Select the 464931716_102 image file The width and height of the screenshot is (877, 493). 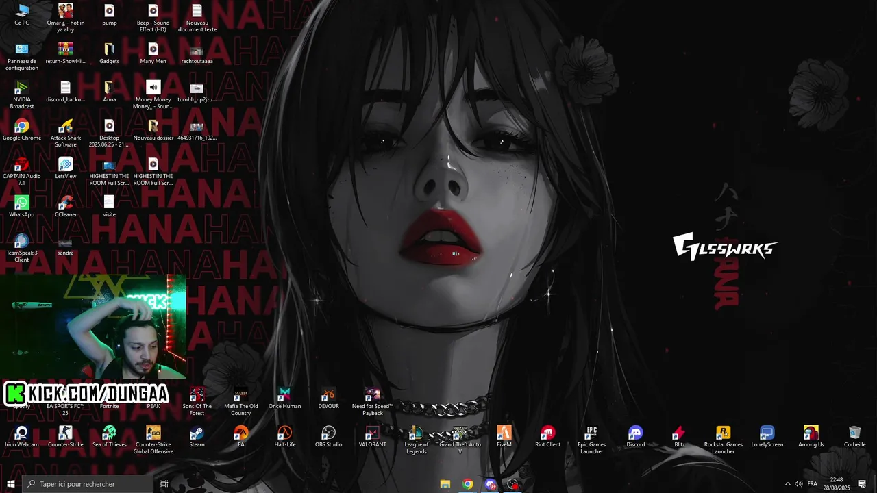pyautogui.click(x=197, y=129)
